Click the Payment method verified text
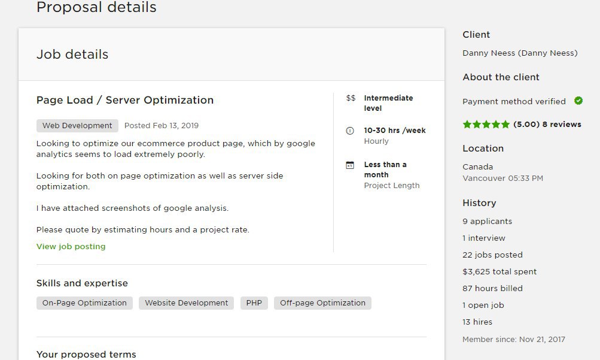 514,101
